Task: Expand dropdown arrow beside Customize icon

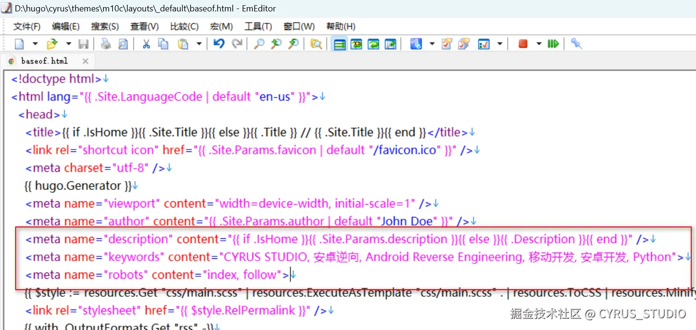Action: 500,44
